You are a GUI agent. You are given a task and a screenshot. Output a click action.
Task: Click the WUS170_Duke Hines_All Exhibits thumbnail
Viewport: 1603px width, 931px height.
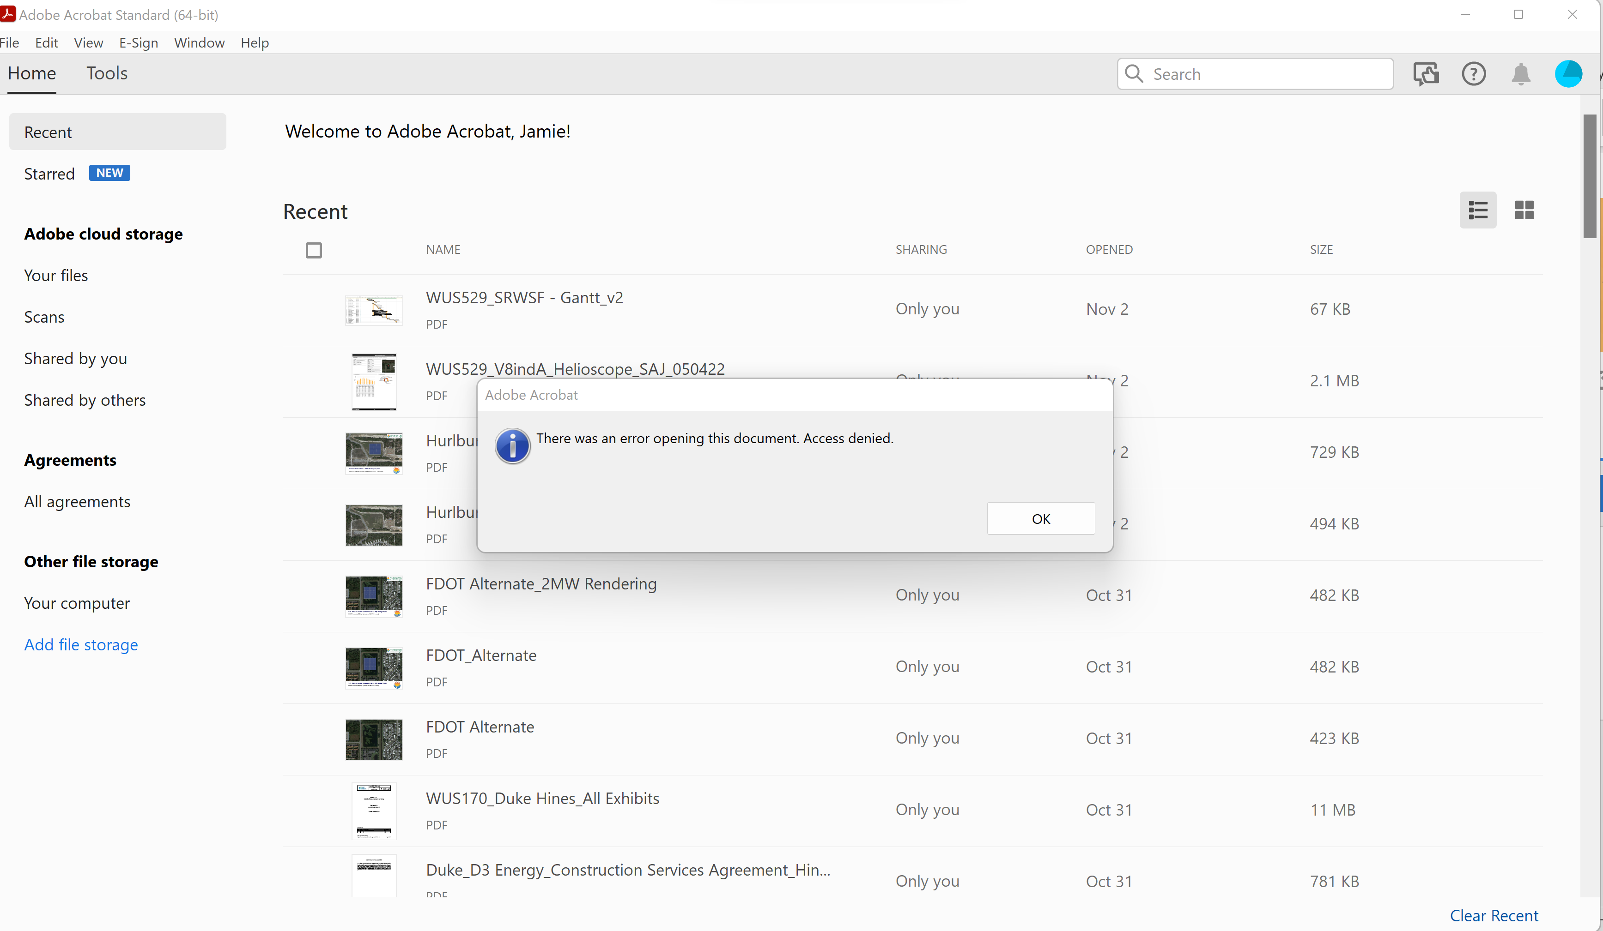click(x=373, y=811)
